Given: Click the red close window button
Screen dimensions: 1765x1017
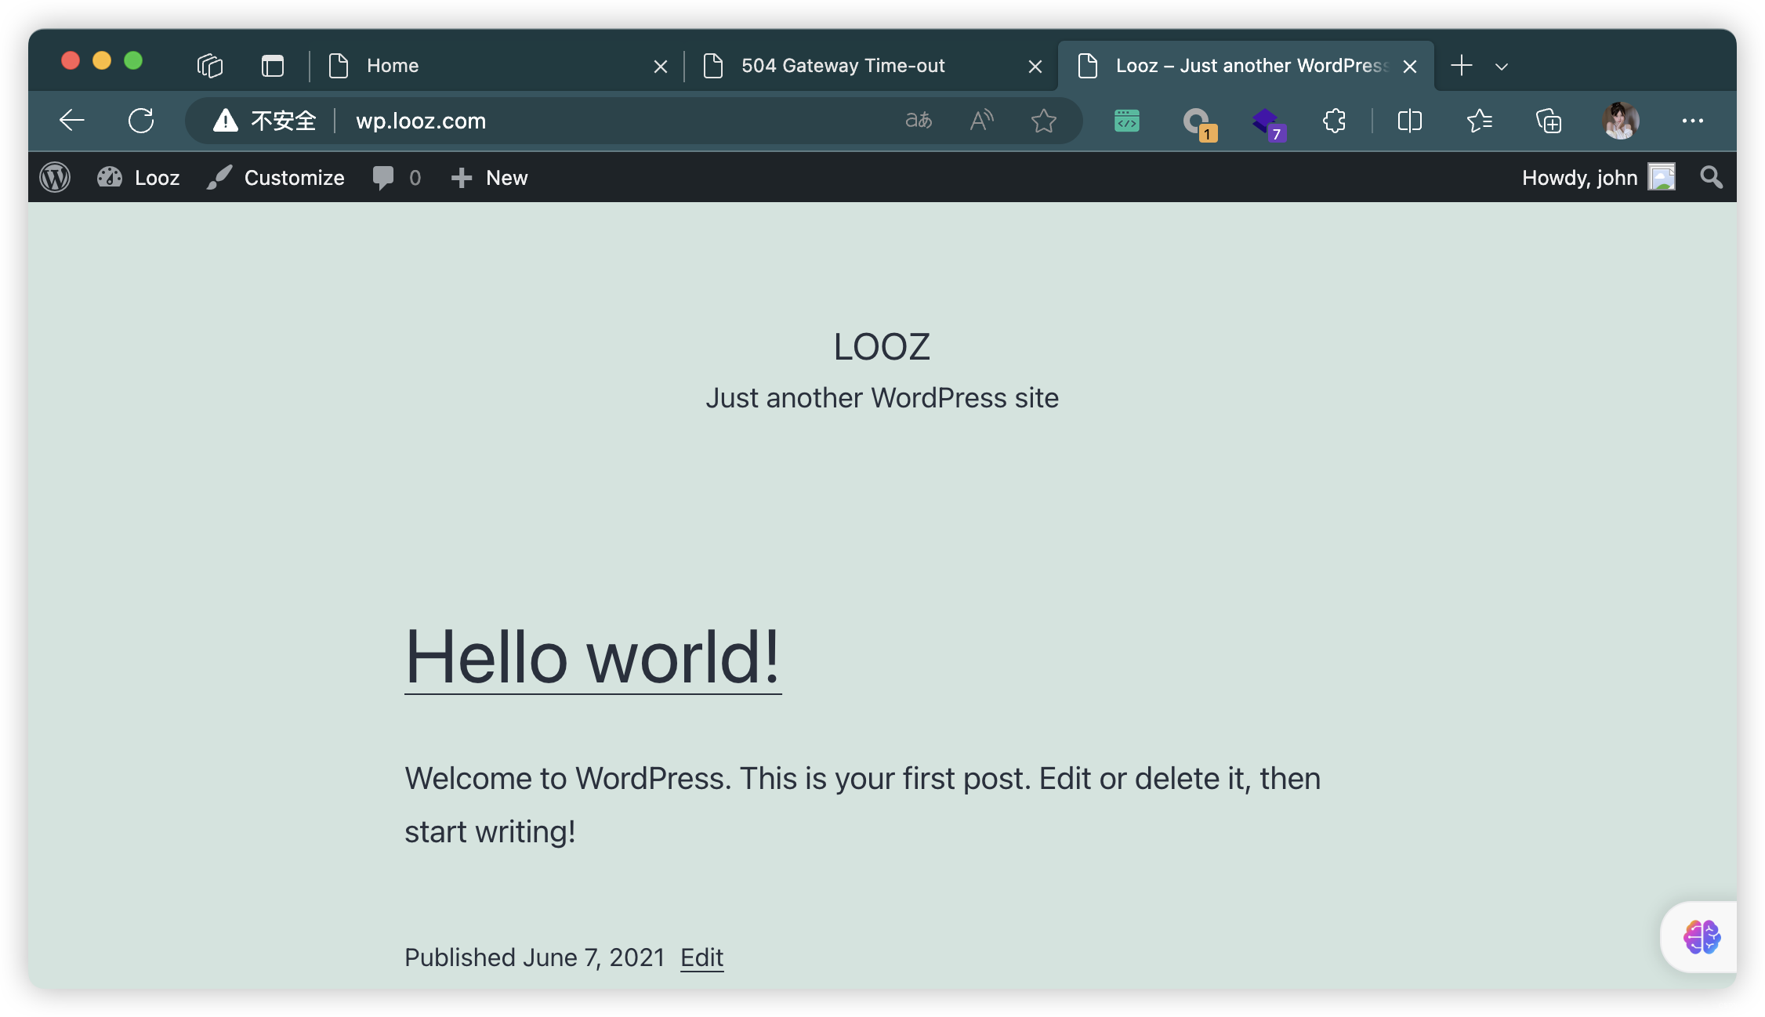Looking at the screenshot, I should coord(71,60).
